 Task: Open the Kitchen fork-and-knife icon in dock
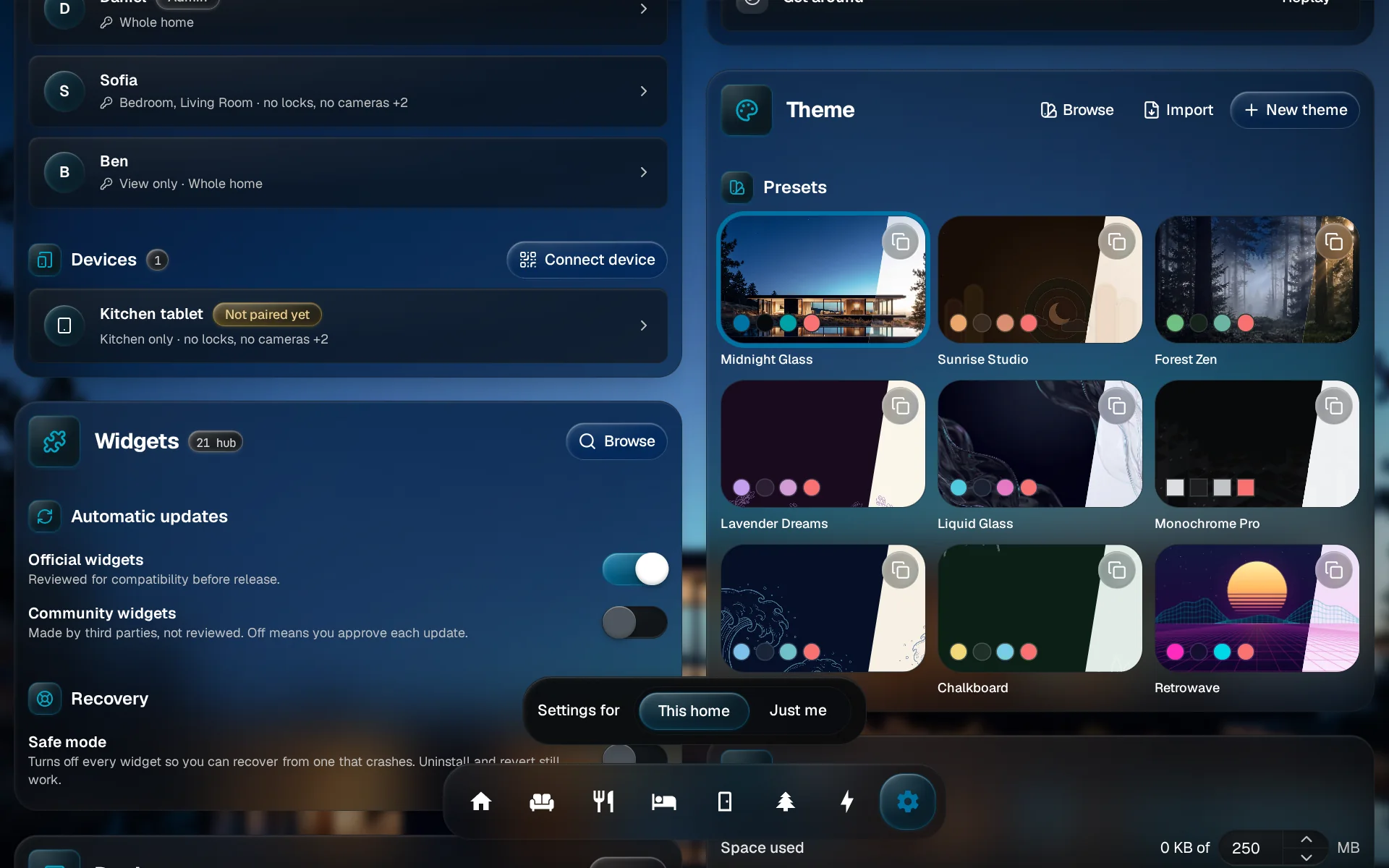click(x=603, y=801)
